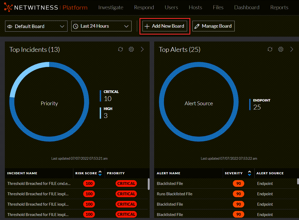This screenshot has height=220, width=299.
Task: Open the Hosts menu
Action: point(195,7)
